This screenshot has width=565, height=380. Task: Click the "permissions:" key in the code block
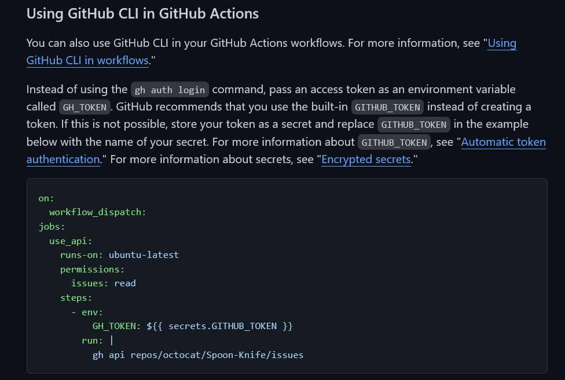coord(92,269)
